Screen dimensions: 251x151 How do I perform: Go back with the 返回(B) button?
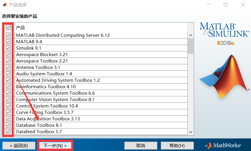tap(19, 145)
